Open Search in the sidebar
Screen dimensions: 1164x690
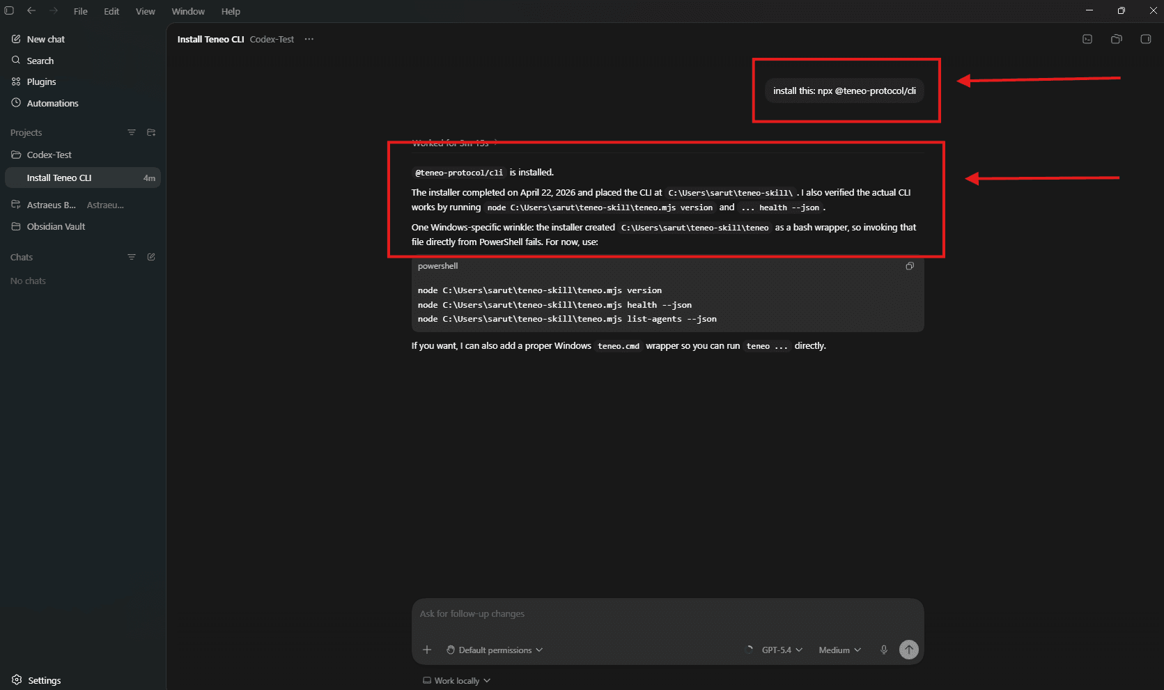click(x=83, y=61)
